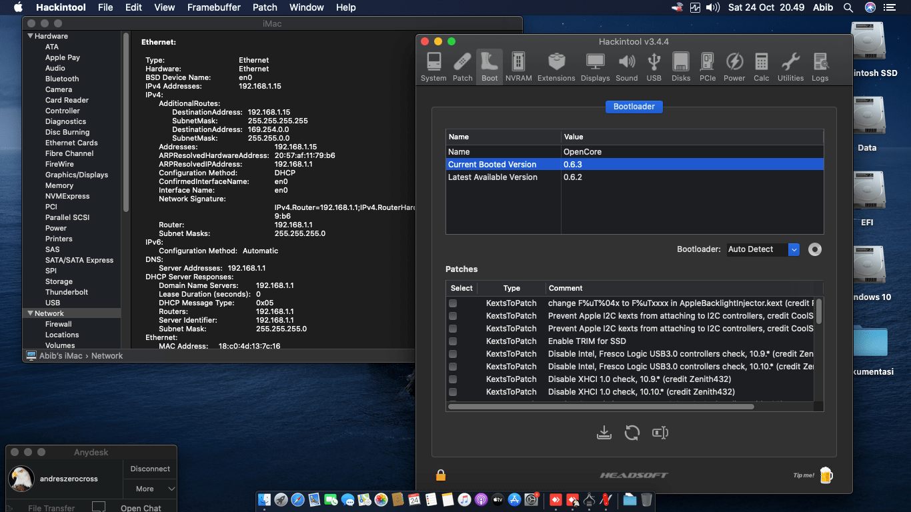This screenshot has width=911, height=512.
Task: Refresh bootloader info with the reload icon
Action: click(632, 433)
